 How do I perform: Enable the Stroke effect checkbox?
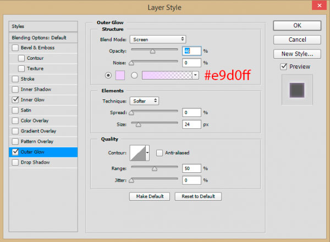click(x=15, y=79)
